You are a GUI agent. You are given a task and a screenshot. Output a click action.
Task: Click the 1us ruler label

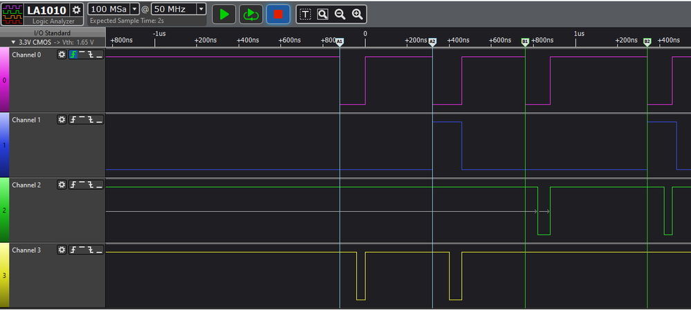(x=579, y=33)
